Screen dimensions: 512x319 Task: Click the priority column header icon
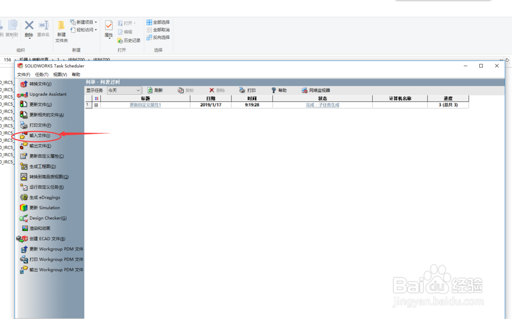pyautogui.click(x=96, y=98)
